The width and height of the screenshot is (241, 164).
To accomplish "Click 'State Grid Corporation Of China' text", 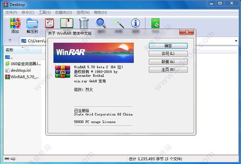I will coord(103,114).
